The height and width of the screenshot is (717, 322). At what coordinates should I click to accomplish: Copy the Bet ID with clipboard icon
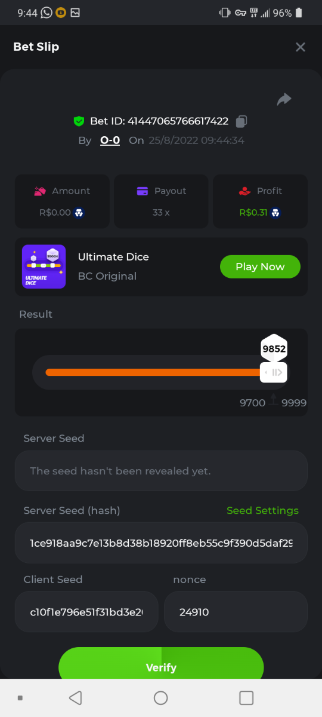[x=241, y=121]
